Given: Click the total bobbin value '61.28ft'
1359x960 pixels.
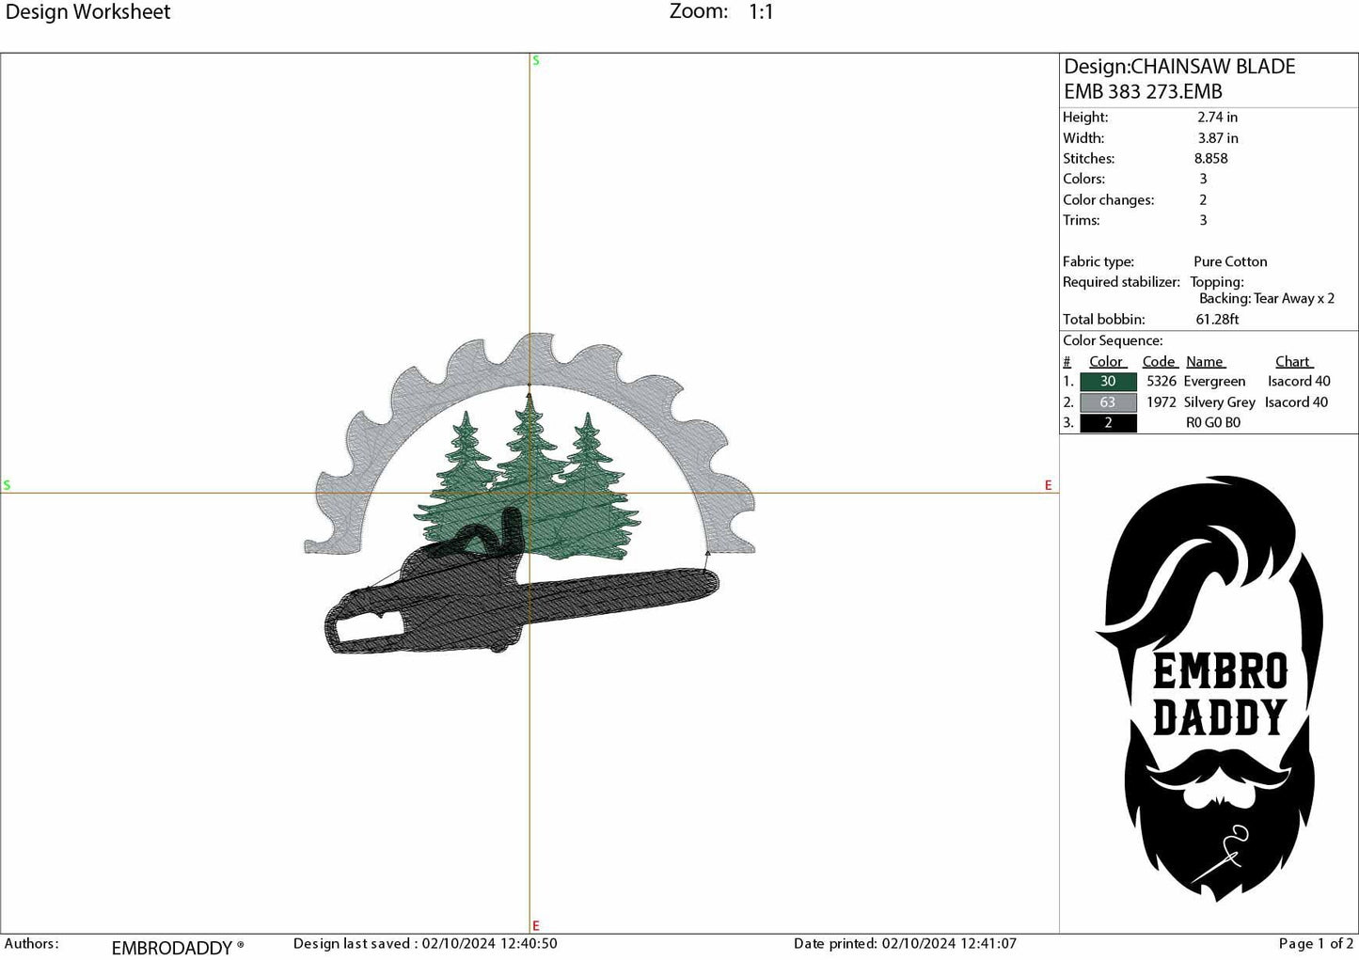Looking at the screenshot, I should tap(1217, 320).
